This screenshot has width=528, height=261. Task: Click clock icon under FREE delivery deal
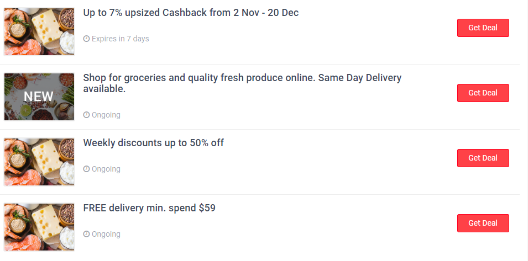tap(86, 234)
